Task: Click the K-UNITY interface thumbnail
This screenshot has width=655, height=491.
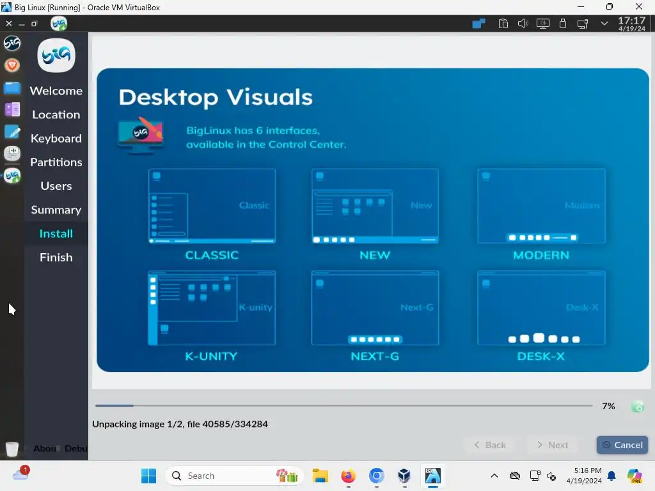Action: click(212, 308)
